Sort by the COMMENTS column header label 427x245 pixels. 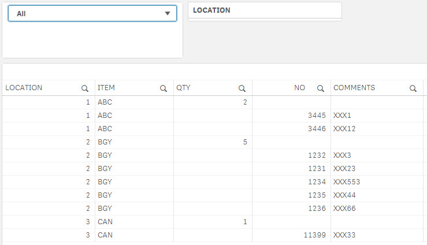click(354, 88)
